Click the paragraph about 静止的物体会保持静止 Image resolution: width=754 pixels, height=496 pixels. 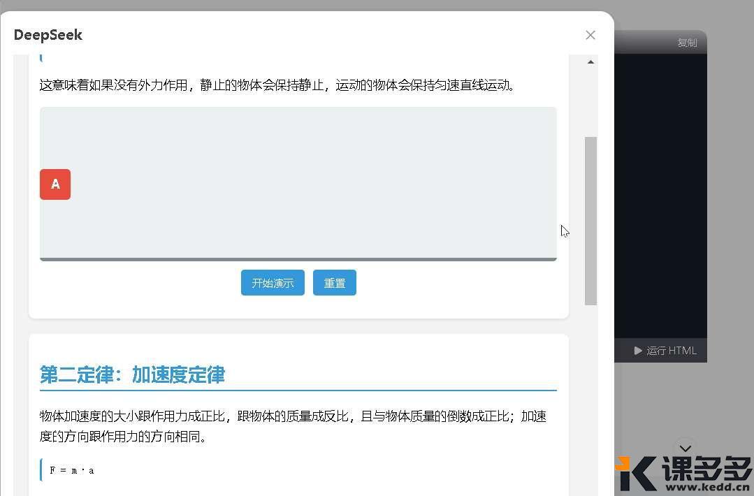tap(277, 85)
